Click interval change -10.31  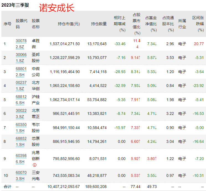[198, 175]
